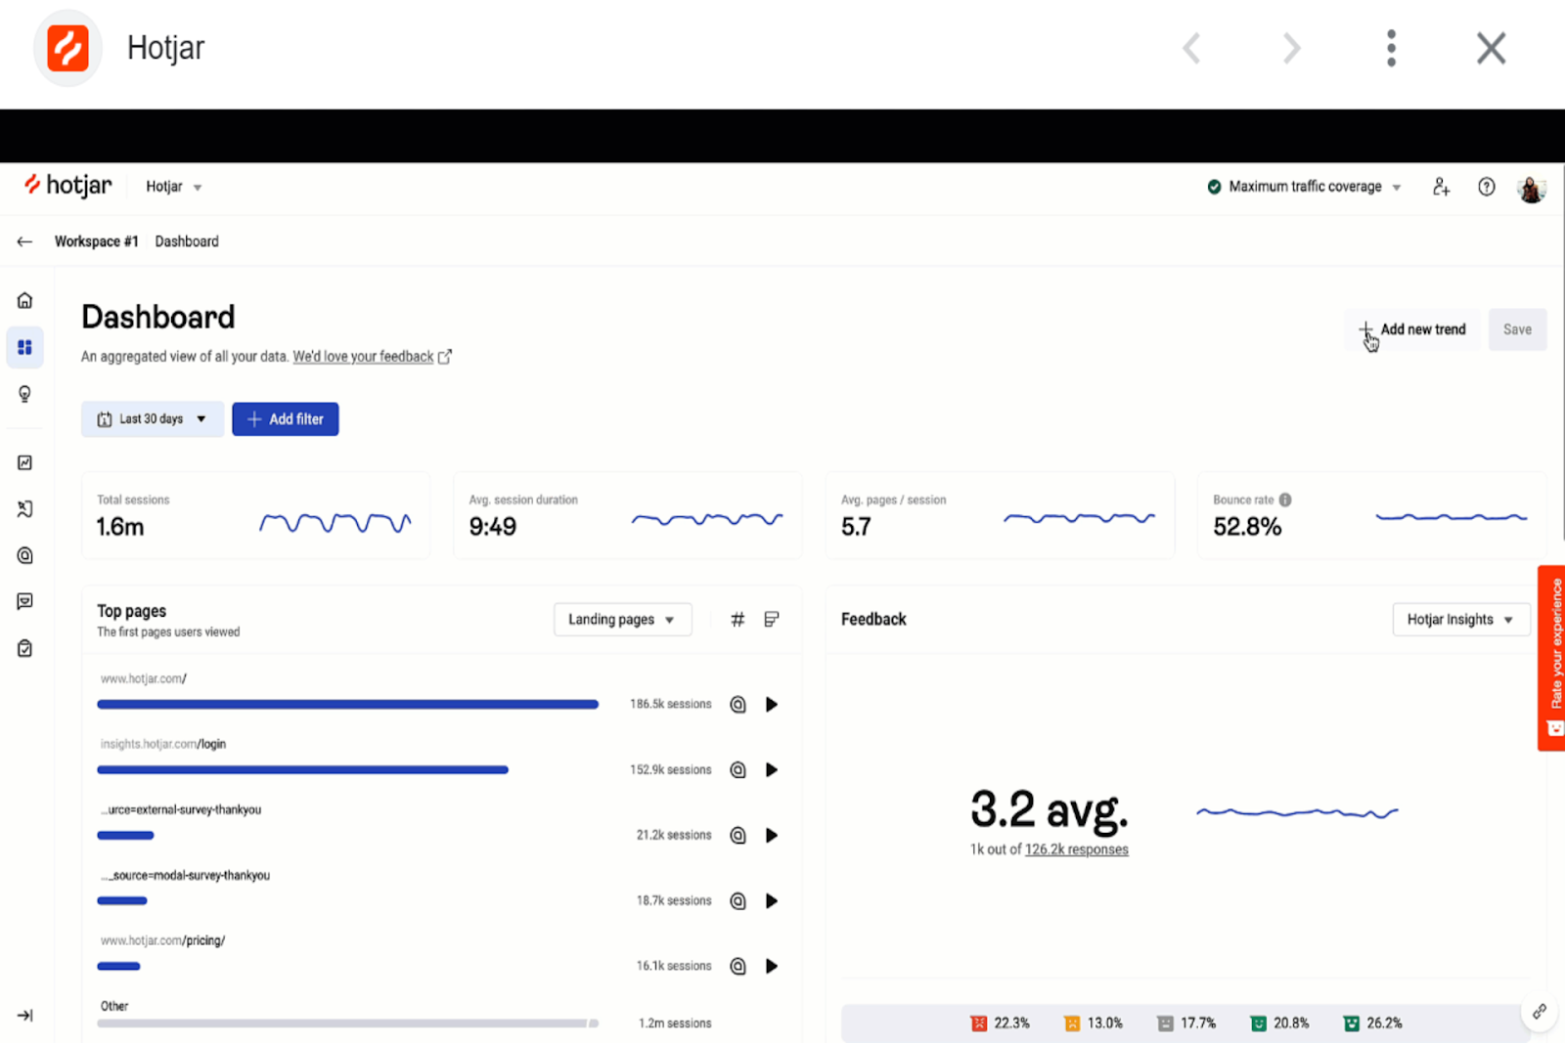The height and width of the screenshot is (1043, 1565).
Task: Select the Highlights lightbulb sidebar icon
Action: pos(25,394)
